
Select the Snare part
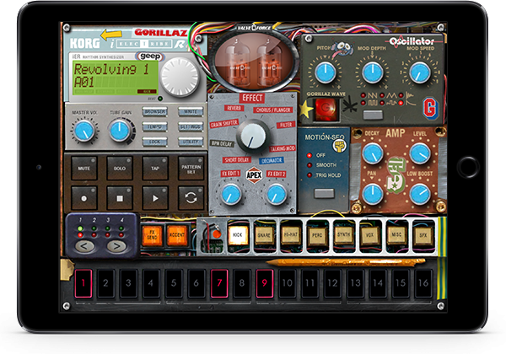tap(264, 235)
